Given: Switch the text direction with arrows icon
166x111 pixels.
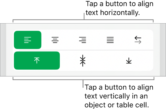Looking at the screenshot, I should [138, 40].
